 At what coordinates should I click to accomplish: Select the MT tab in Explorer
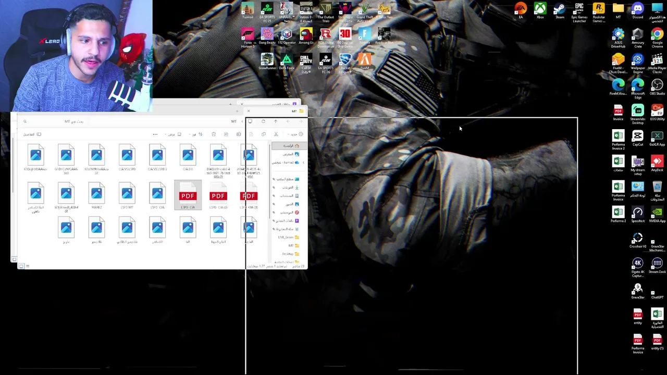[274, 111]
